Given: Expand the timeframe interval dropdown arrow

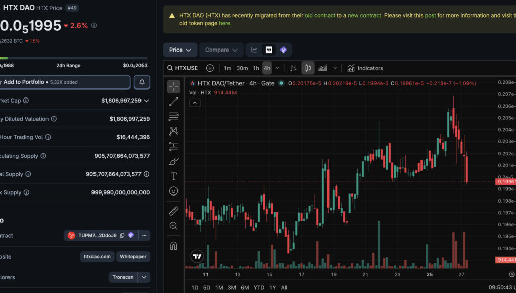Looking at the screenshot, I should pos(277,68).
